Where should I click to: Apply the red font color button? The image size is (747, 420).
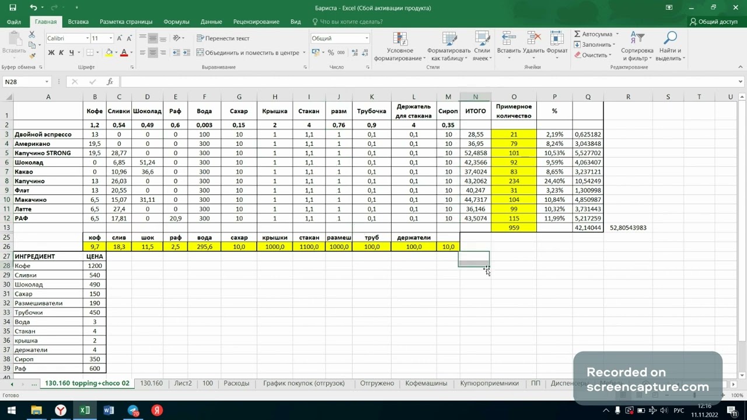(124, 52)
